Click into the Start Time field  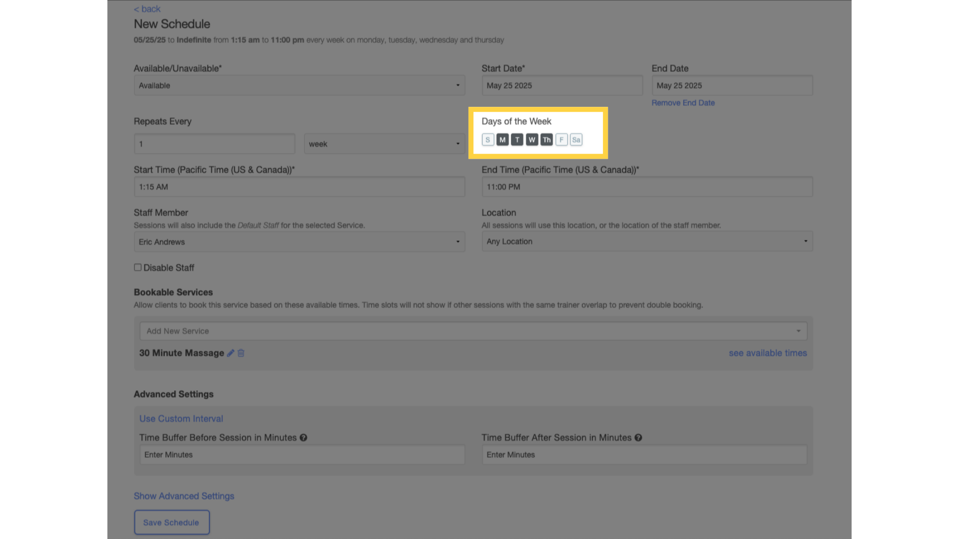click(299, 187)
